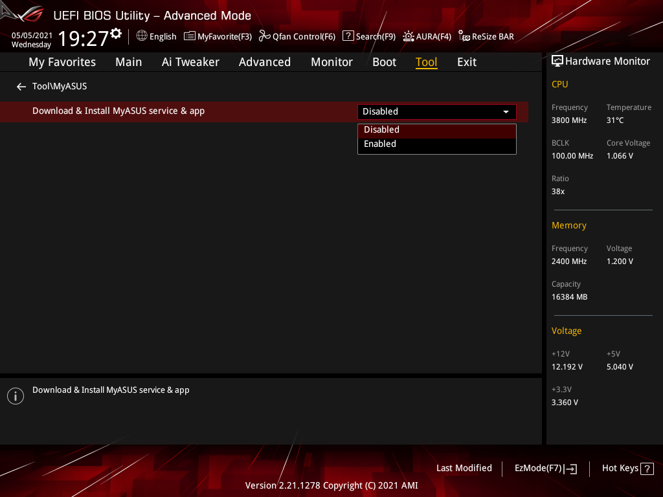Click the Hot Keys question mark icon

tap(647, 469)
